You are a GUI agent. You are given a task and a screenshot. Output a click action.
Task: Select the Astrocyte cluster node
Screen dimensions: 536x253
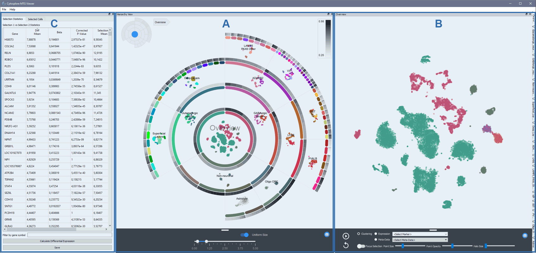point(242,202)
